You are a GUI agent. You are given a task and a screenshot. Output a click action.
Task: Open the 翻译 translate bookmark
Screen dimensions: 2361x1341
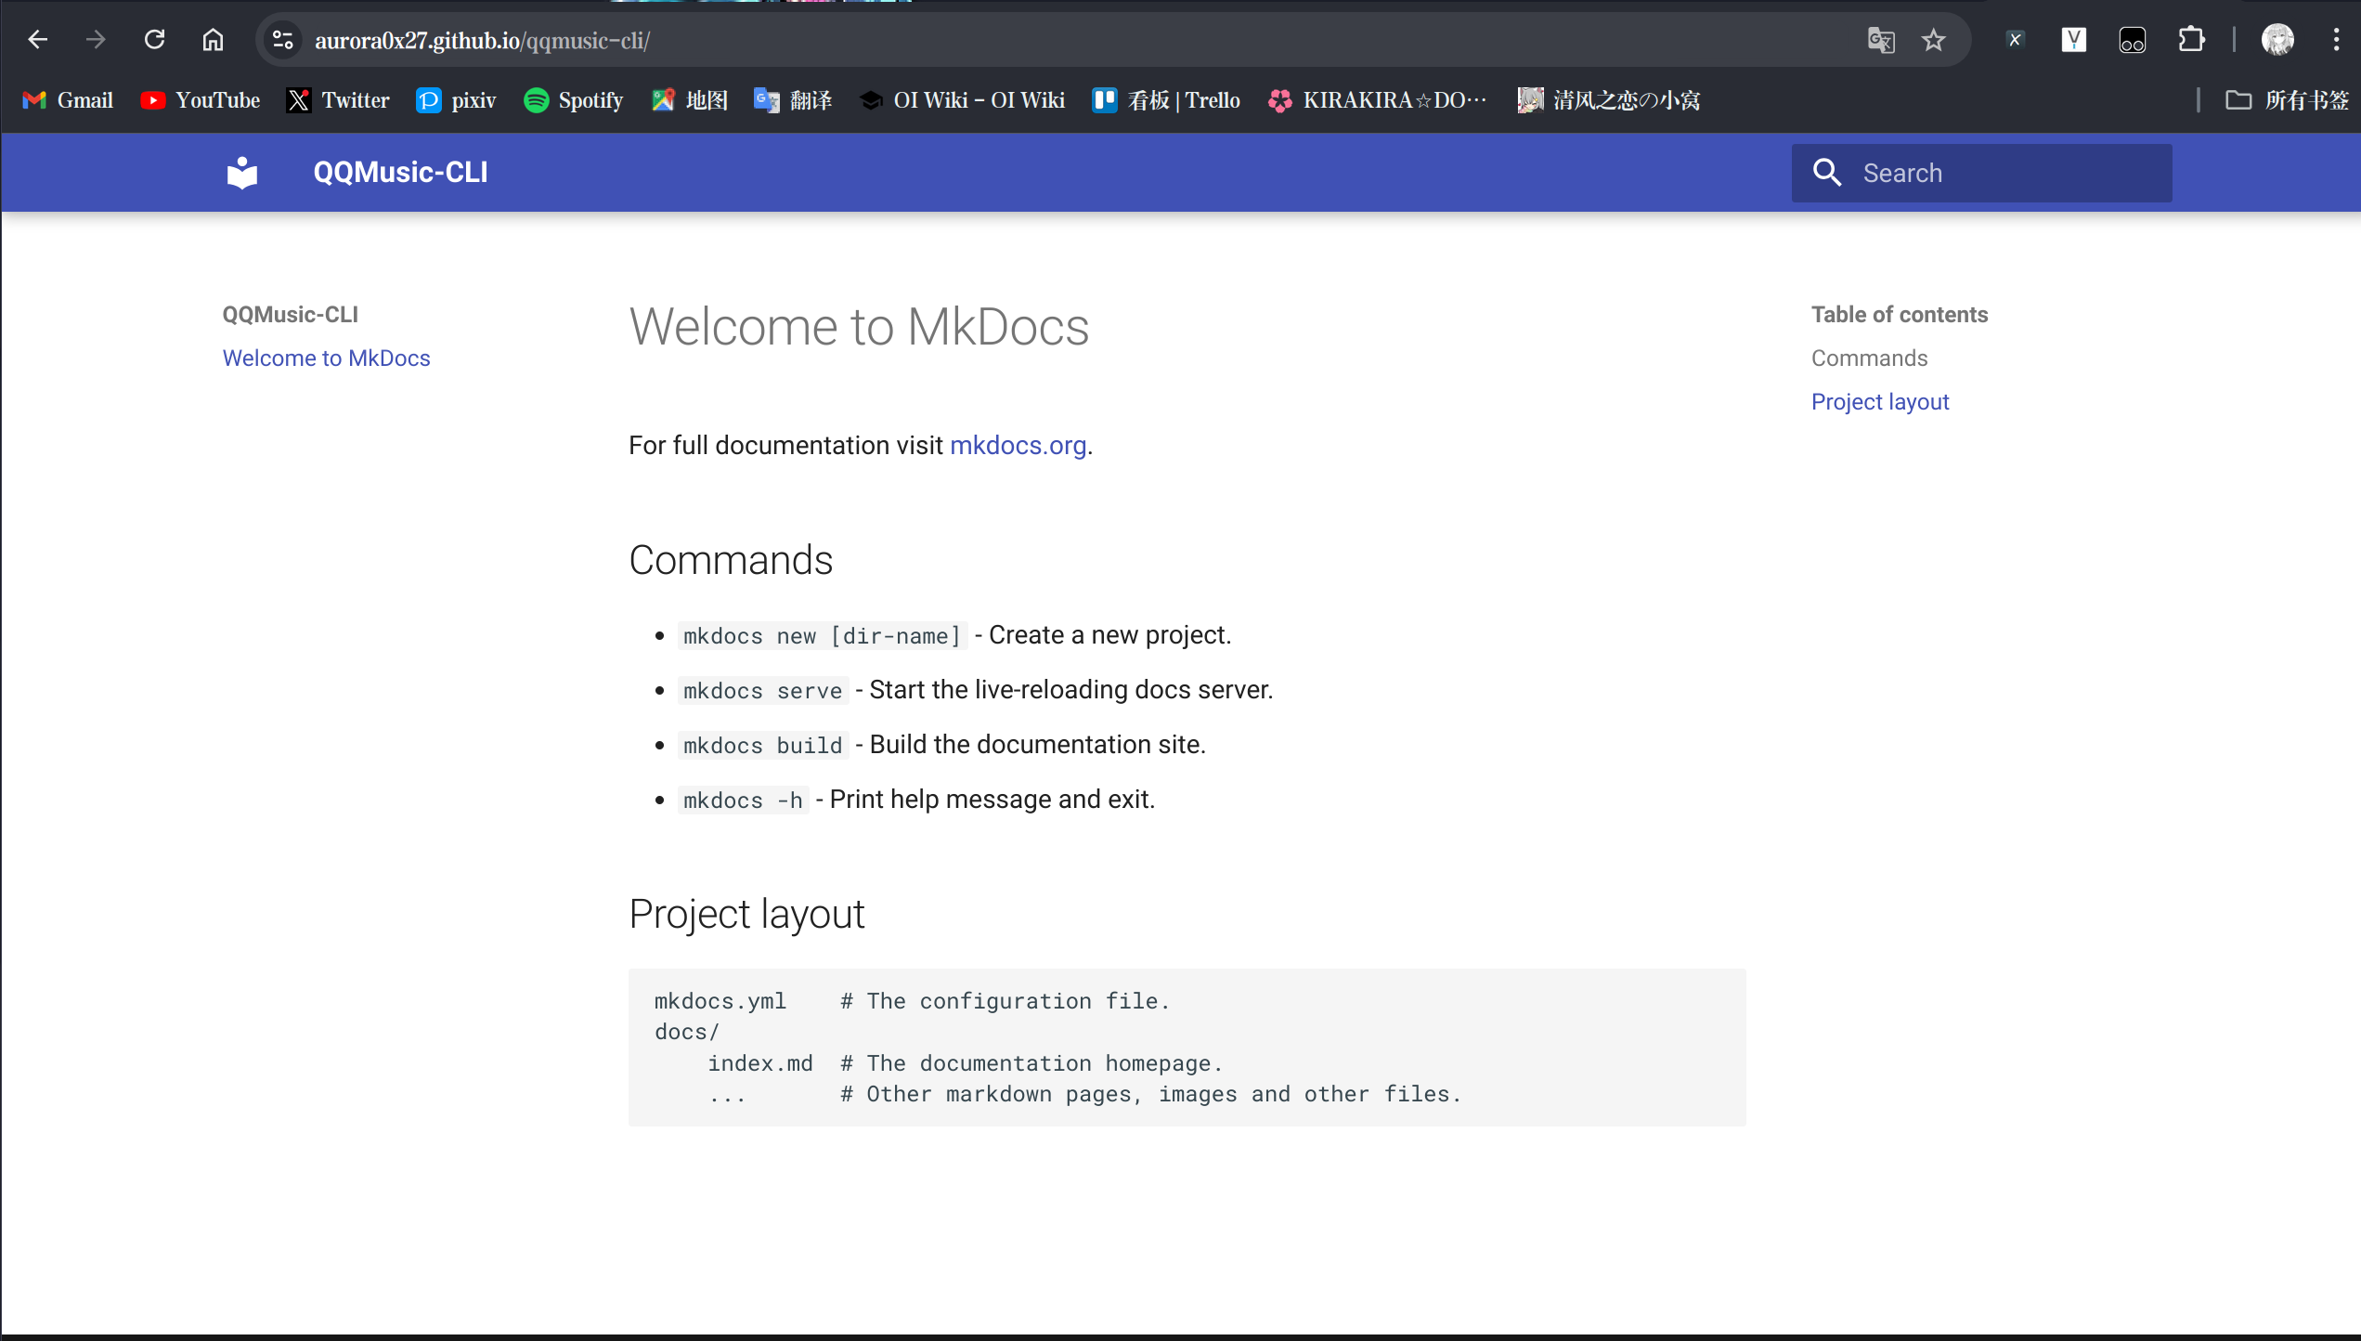[x=794, y=100]
